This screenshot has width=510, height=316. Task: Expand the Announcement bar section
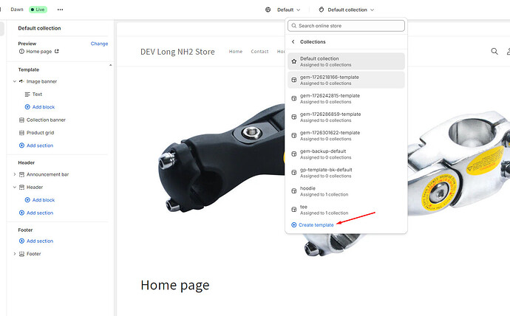14,174
